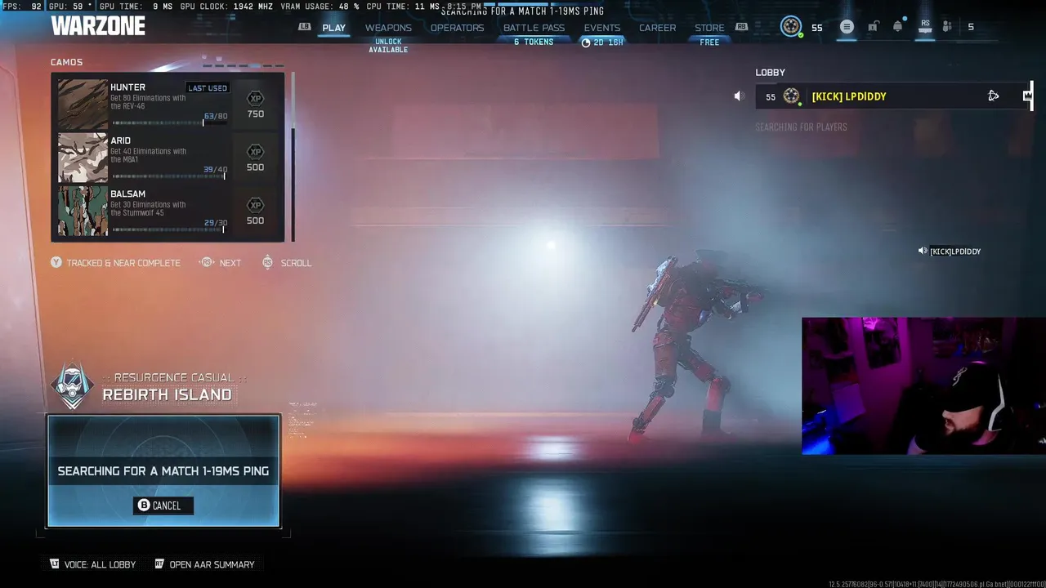Image resolution: width=1046 pixels, height=588 pixels.
Task: Click the camos list scrollbar
Action: pos(293,157)
